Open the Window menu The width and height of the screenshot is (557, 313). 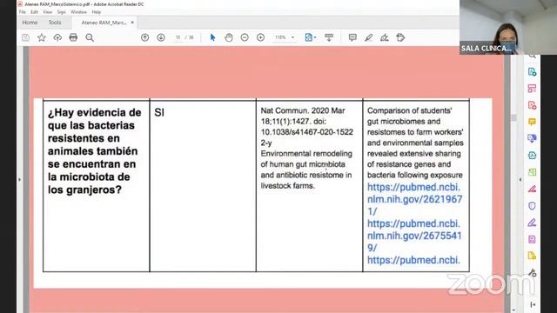78,12
